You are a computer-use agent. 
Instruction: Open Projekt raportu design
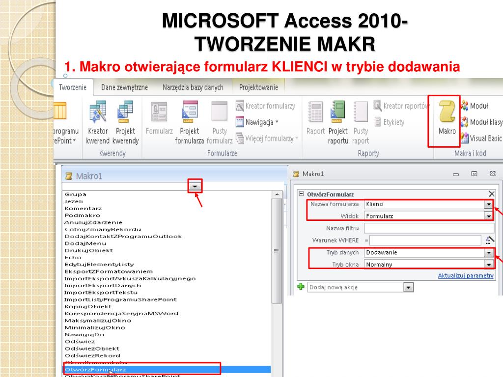point(338,122)
